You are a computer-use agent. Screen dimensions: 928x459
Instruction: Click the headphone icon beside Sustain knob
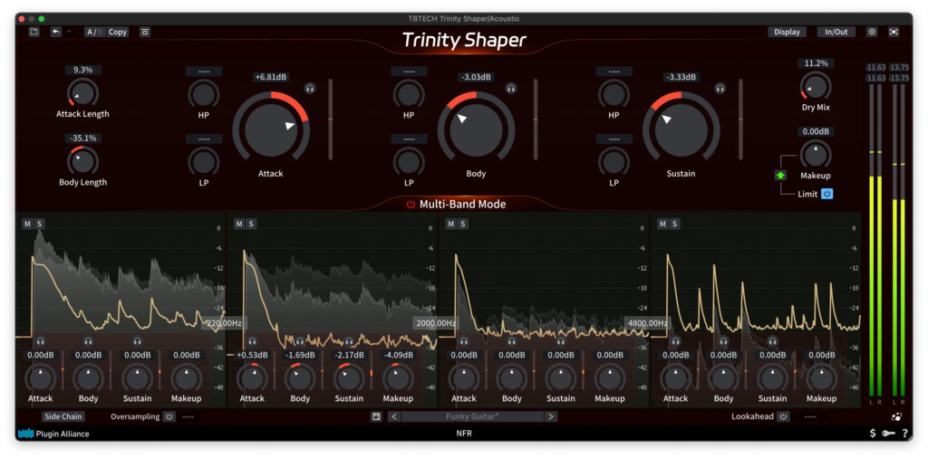coord(720,89)
